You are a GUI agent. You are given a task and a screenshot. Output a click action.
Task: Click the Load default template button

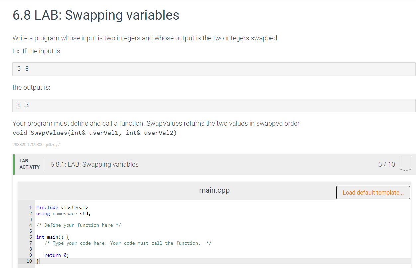click(x=373, y=193)
